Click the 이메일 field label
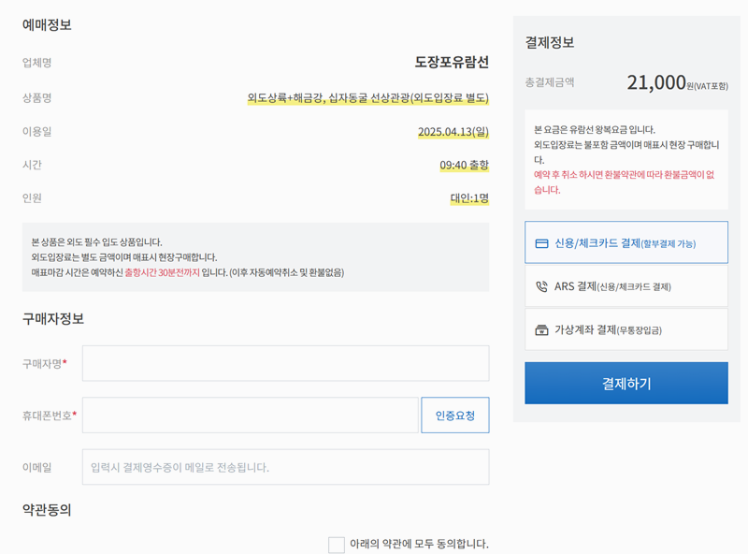 pos(36,467)
